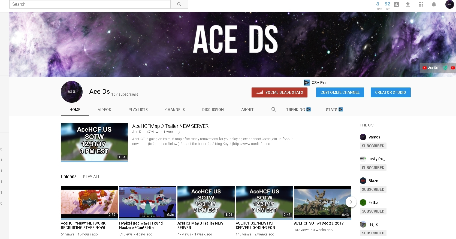Screen dimensions: 456x239
Task: Click PLAY ALL uploads
Action: [x=91, y=177]
